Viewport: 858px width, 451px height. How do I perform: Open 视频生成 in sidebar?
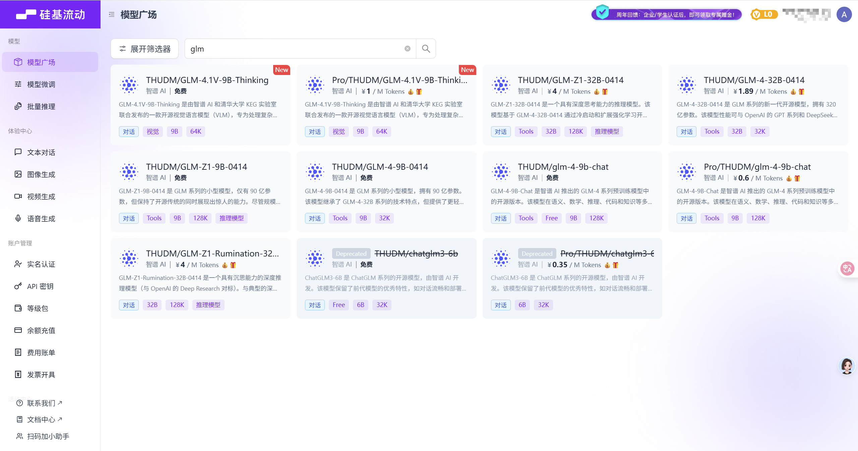[50, 197]
